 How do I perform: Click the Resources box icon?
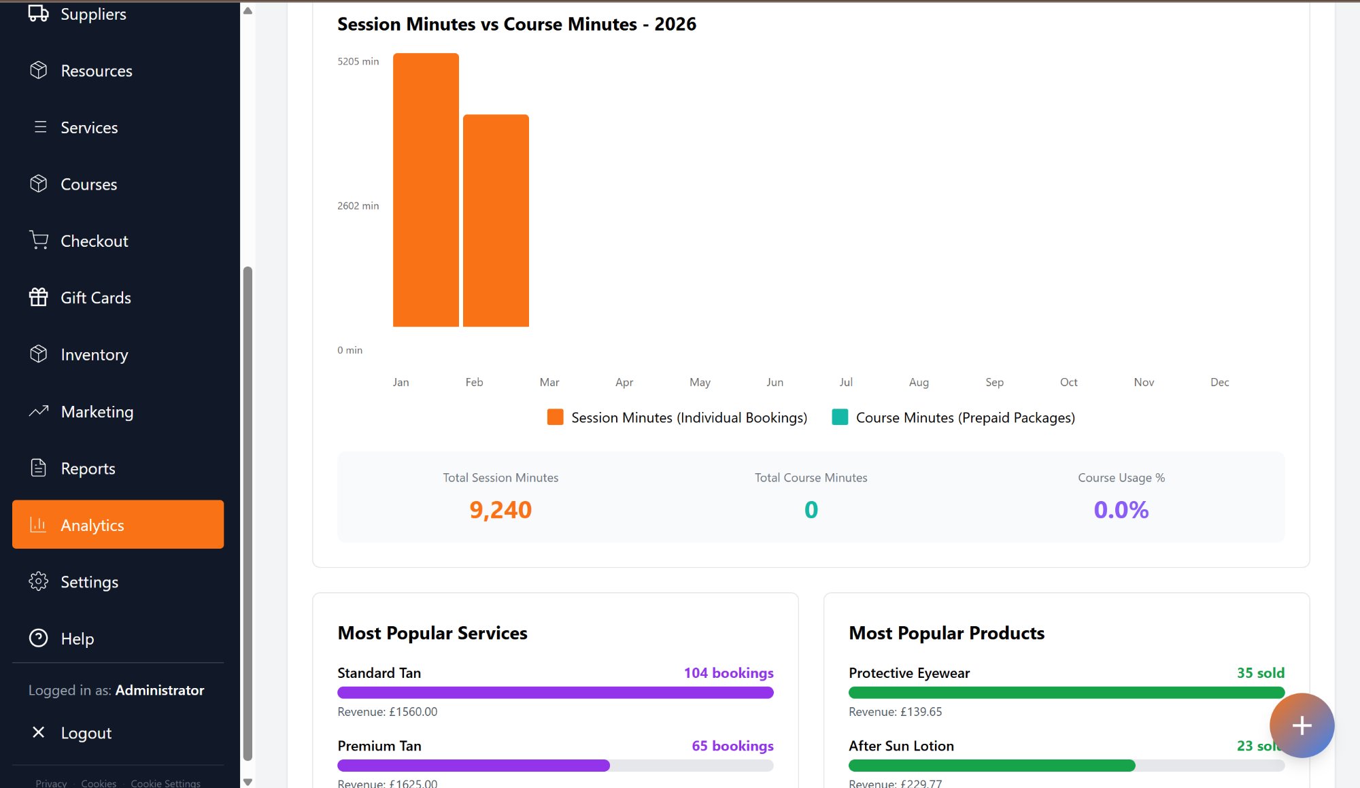coord(39,70)
